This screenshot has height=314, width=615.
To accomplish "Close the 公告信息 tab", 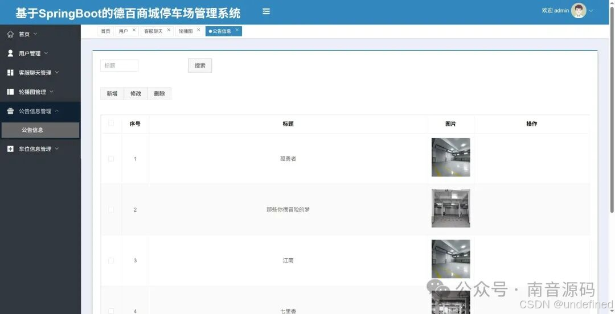I will pyautogui.click(x=237, y=30).
